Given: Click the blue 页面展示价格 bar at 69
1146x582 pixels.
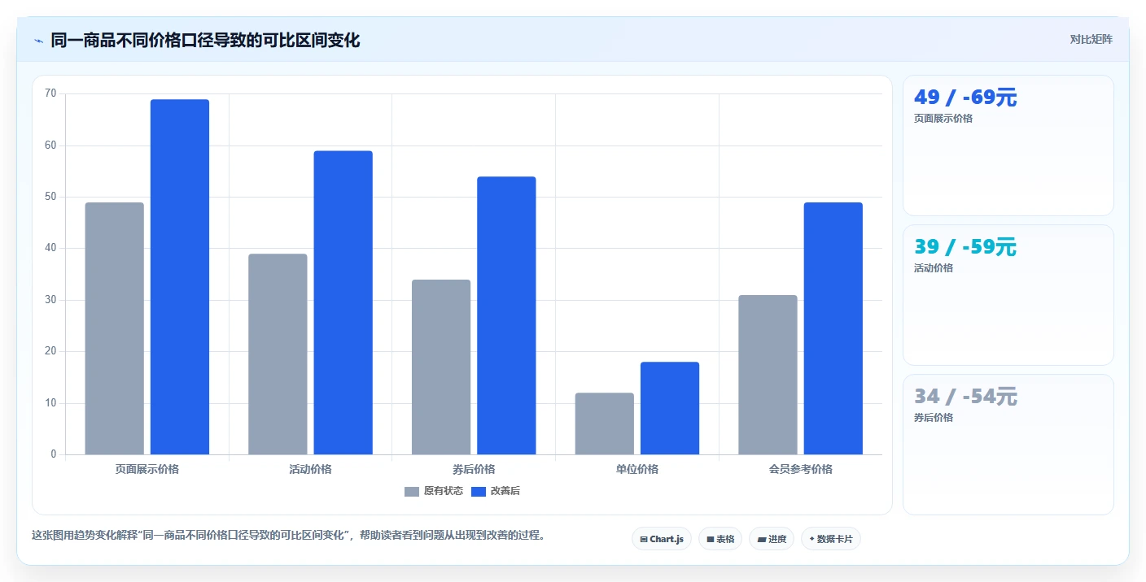Looking at the screenshot, I should coord(180,277).
